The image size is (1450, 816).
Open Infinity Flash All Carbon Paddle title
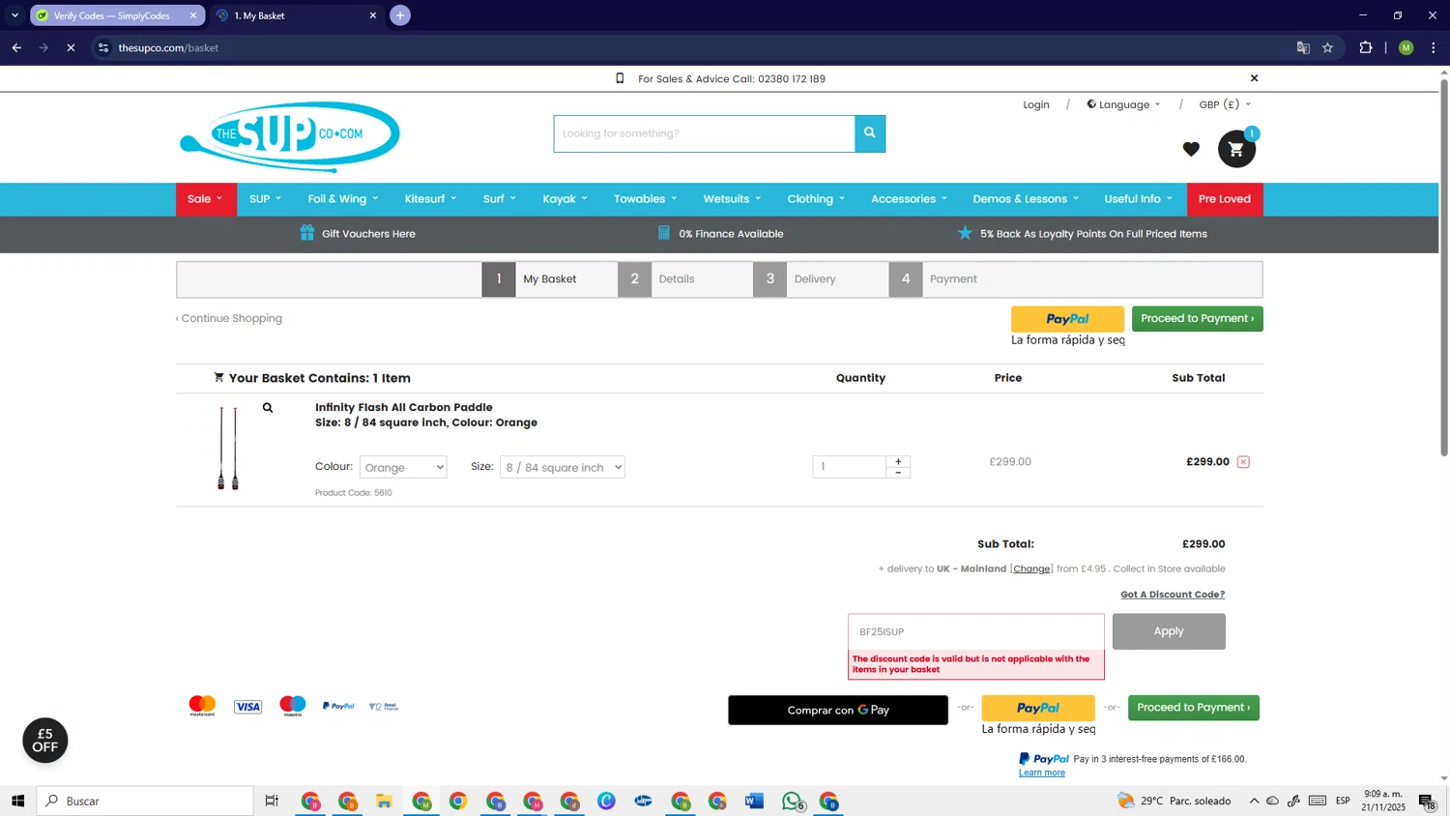click(404, 407)
